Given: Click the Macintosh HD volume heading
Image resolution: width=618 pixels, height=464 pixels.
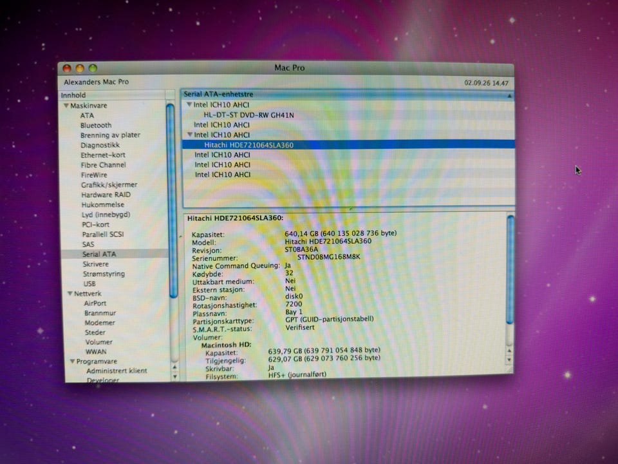Looking at the screenshot, I should tap(226, 345).
